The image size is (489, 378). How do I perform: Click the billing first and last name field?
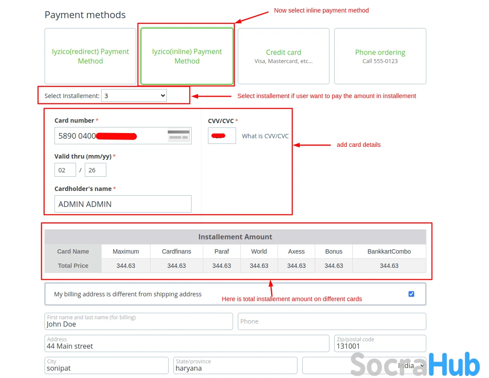(x=139, y=321)
